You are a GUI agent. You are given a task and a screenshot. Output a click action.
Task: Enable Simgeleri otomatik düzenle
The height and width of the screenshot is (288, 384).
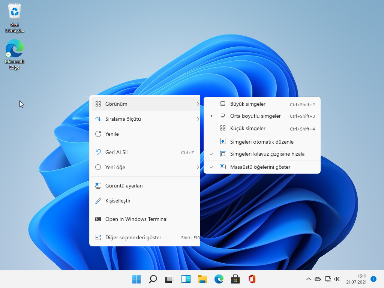pyautogui.click(x=266, y=142)
